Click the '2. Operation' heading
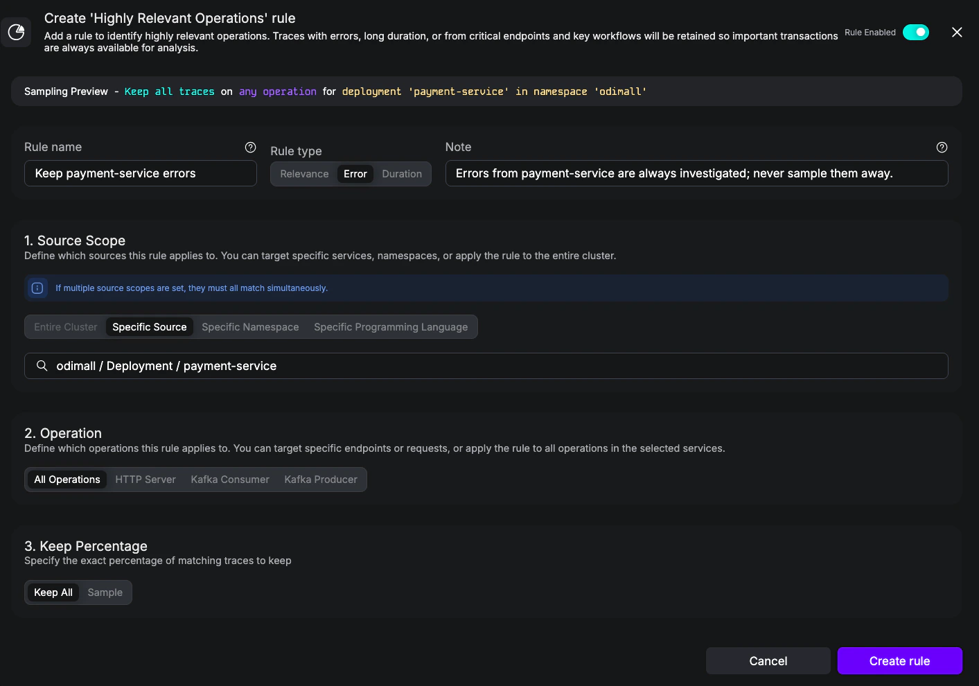This screenshot has height=686, width=979. (x=63, y=433)
